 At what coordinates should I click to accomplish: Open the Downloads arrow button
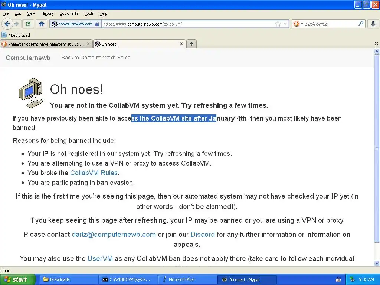point(373,24)
